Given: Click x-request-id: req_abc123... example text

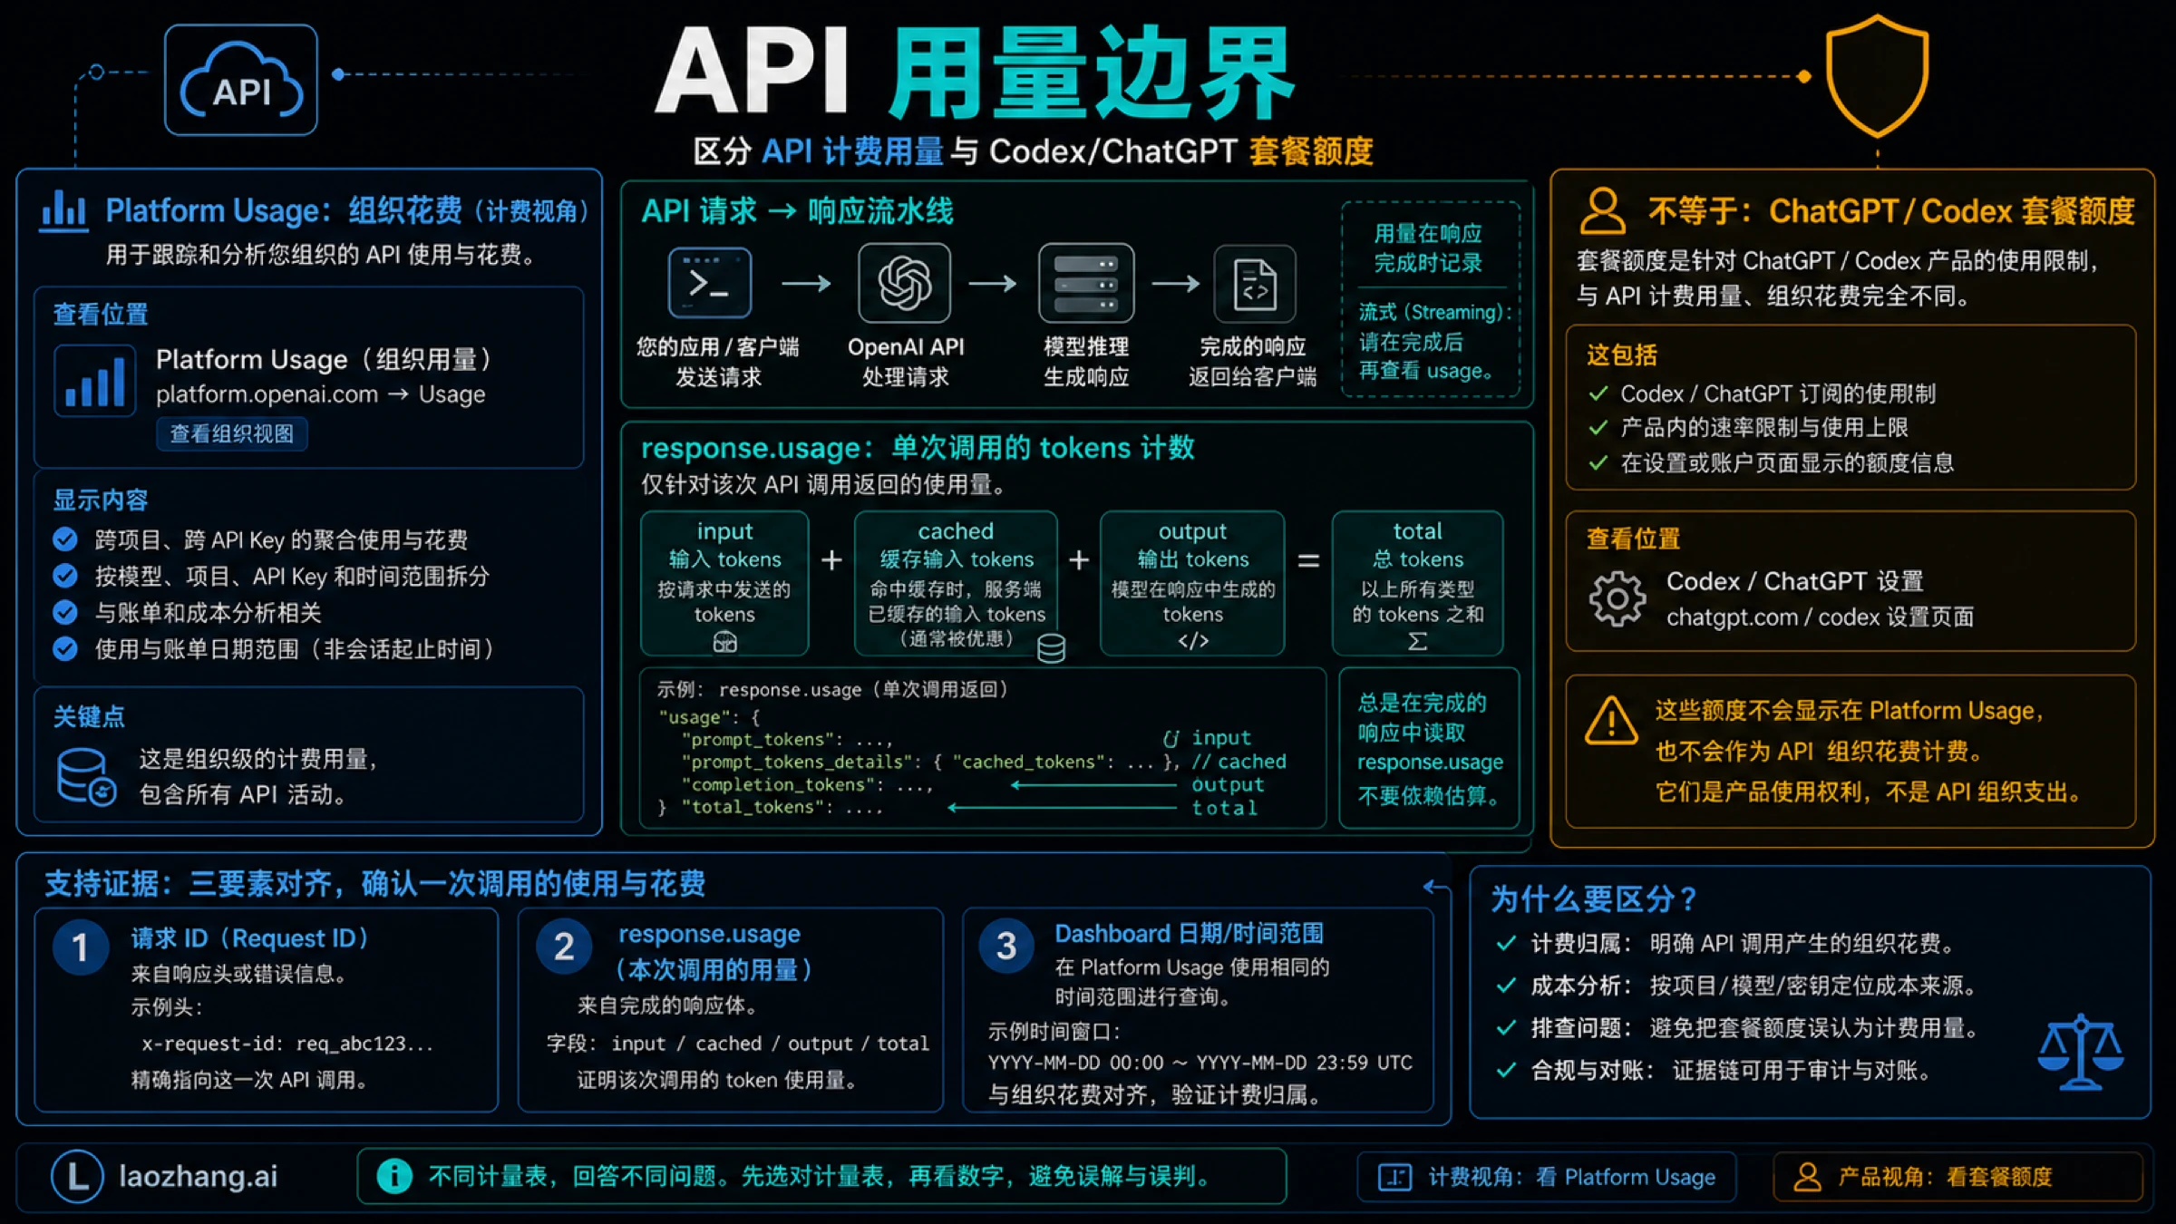Looking at the screenshot, I should coord(287,1044).
